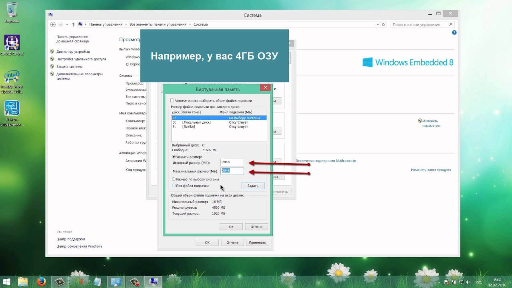Open the Панель управления desktop shortcut
This screenshot has width=512, height=288.
click(12, 113)
